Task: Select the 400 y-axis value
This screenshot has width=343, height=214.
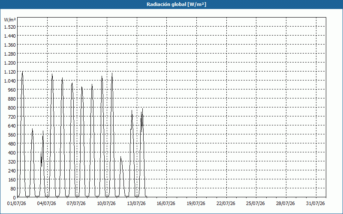Action: click(x=12, y=153)
